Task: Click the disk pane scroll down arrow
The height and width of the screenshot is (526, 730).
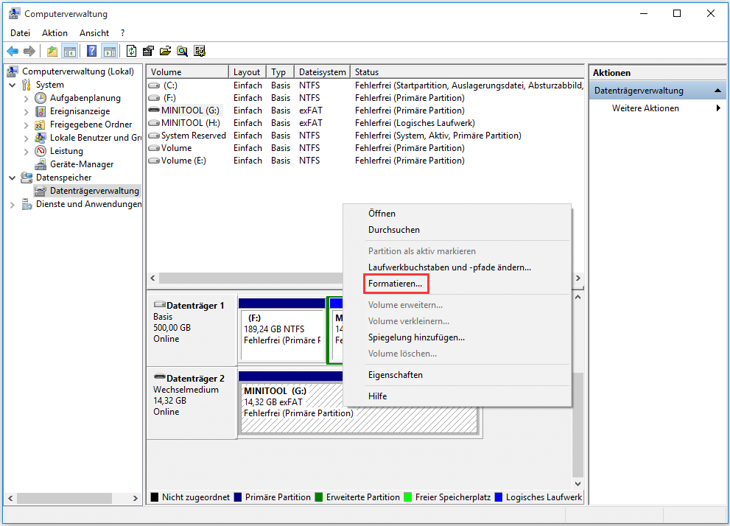Action: (x=578, y=484)
